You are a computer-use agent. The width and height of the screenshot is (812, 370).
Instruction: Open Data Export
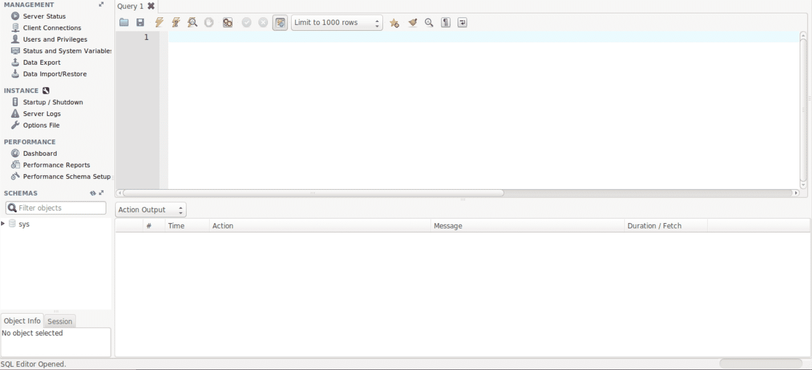pyautogui.click(x=42, y=62)
